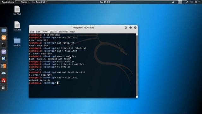
Task: Click the text 'network security' in terminal
Action: click(40, 80)
